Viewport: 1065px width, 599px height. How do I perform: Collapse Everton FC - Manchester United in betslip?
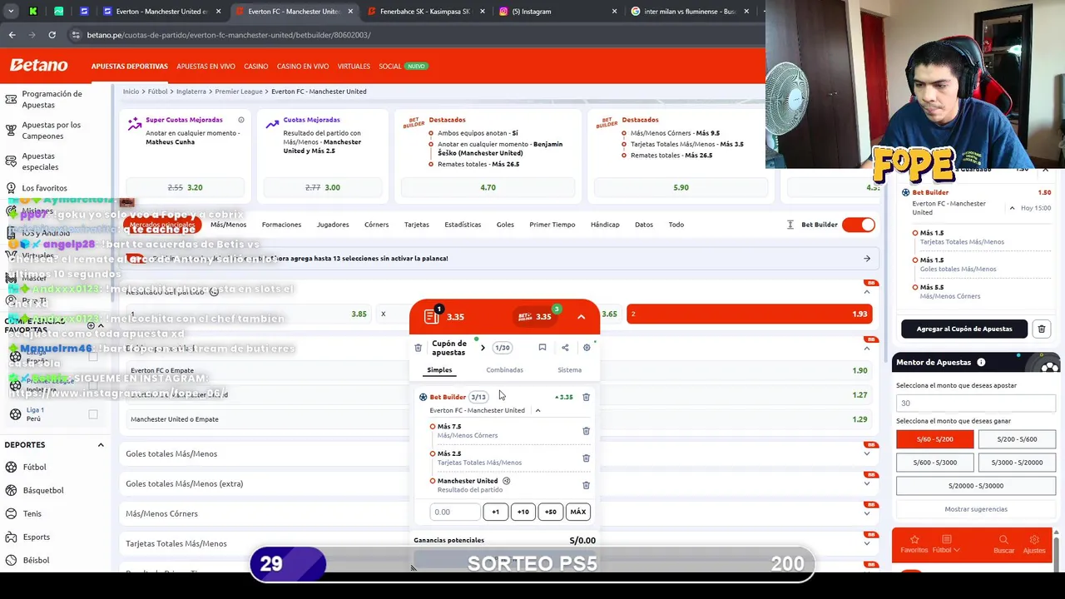coord(537,410)
